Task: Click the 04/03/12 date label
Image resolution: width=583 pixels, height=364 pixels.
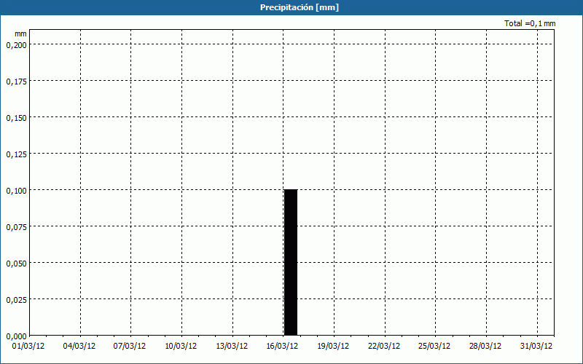Action: [79, 346]
